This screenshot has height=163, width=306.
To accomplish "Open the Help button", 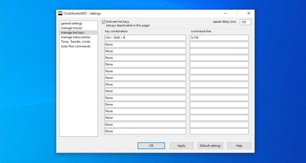I will pos(239,145).
